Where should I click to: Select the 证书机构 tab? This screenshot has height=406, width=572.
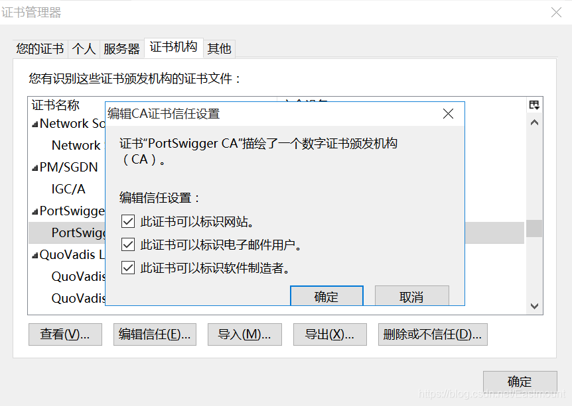tap(174, 47)
